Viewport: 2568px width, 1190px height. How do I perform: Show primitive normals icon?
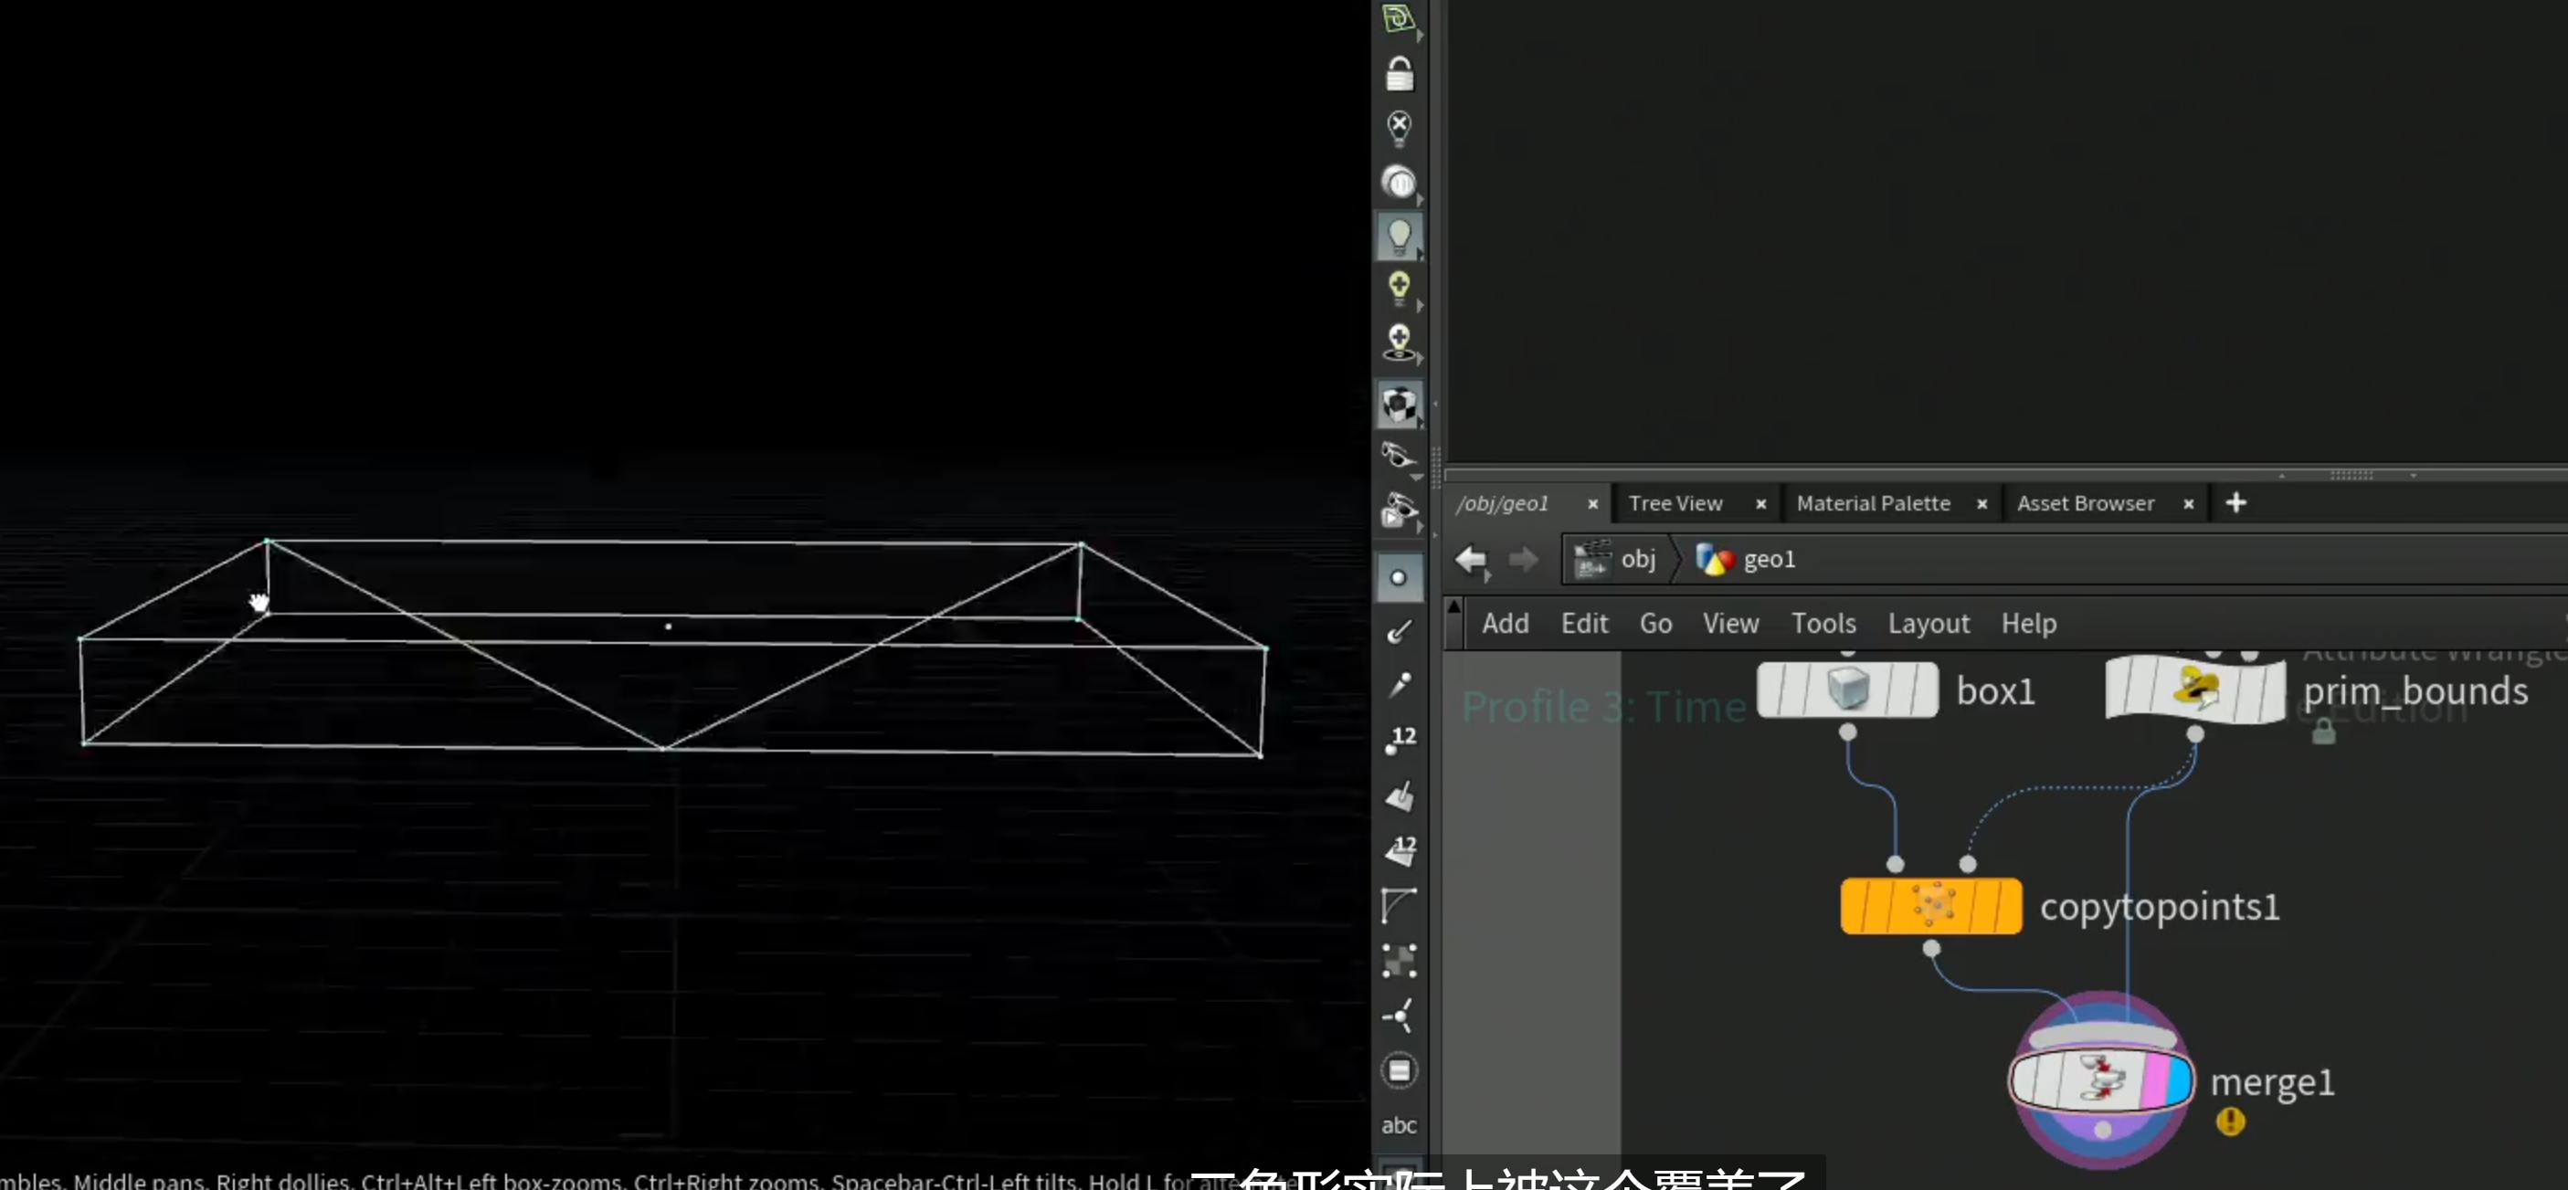coord(1400,796)
